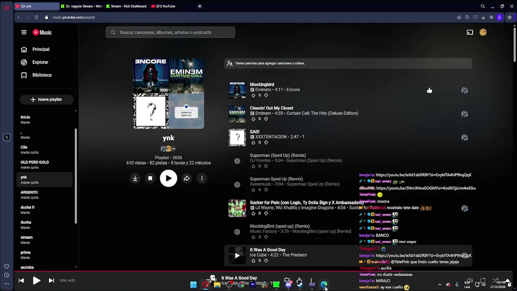Open Opera ad blocker shield icon

(467, 17)
